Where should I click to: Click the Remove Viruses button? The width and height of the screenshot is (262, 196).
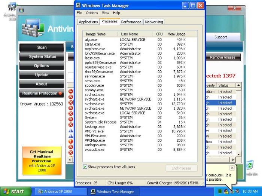223,58
